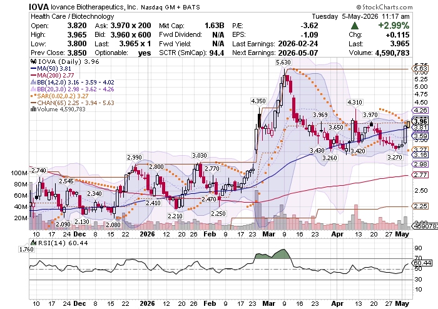Click the Ask quote 3.970 x 200
438x309 pixels.
[131, 26]
